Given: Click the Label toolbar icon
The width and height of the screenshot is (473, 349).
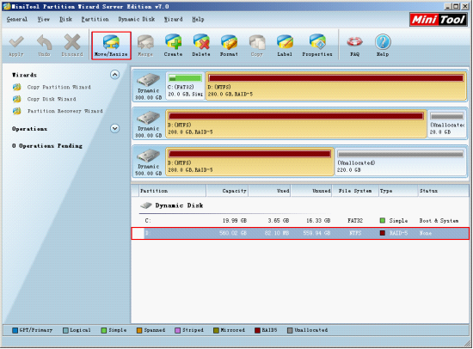Looking at the screenshot, I should [x=285, y=42].
